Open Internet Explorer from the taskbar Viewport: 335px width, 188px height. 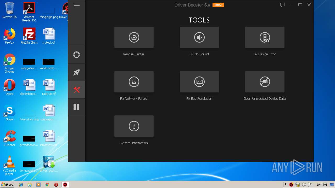(x=21, y=185)
